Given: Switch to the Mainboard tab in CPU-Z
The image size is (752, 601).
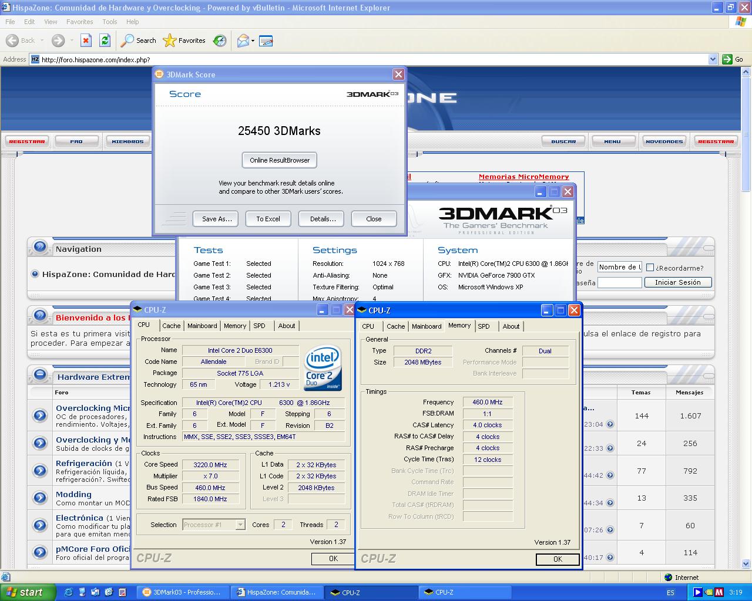Looking at the screenshot, I should coord(202,326).
